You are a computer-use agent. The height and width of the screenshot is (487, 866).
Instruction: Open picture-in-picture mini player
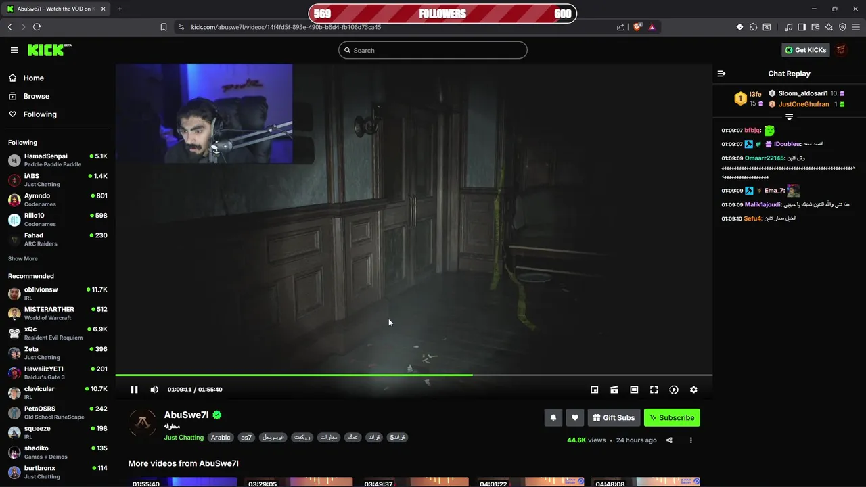(594, 390)
